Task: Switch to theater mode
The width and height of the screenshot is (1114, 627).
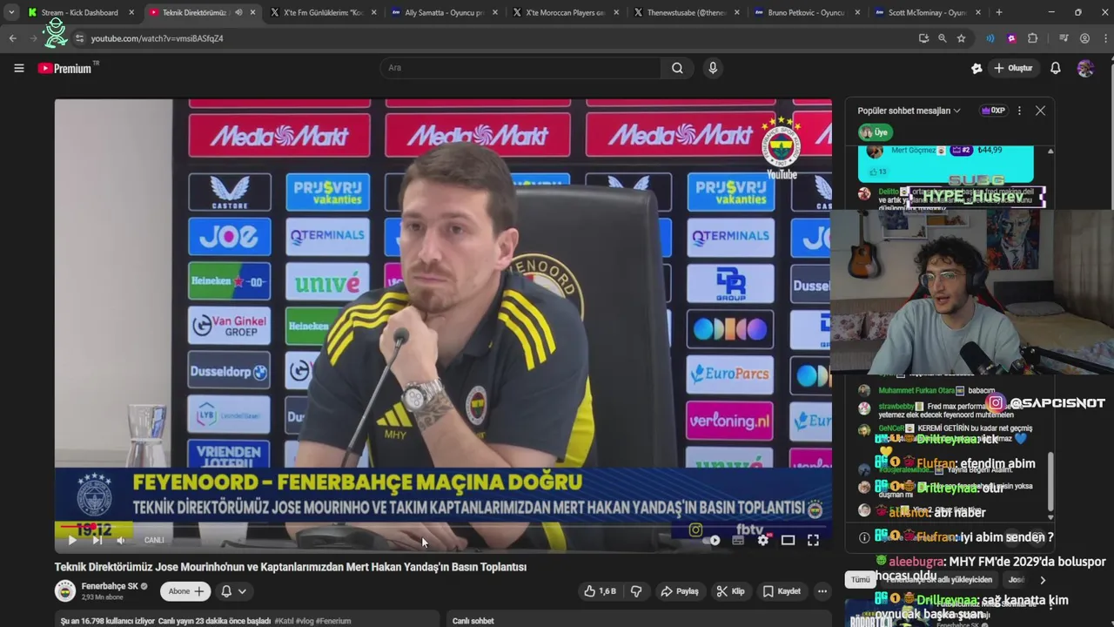Action: point(788,540)
